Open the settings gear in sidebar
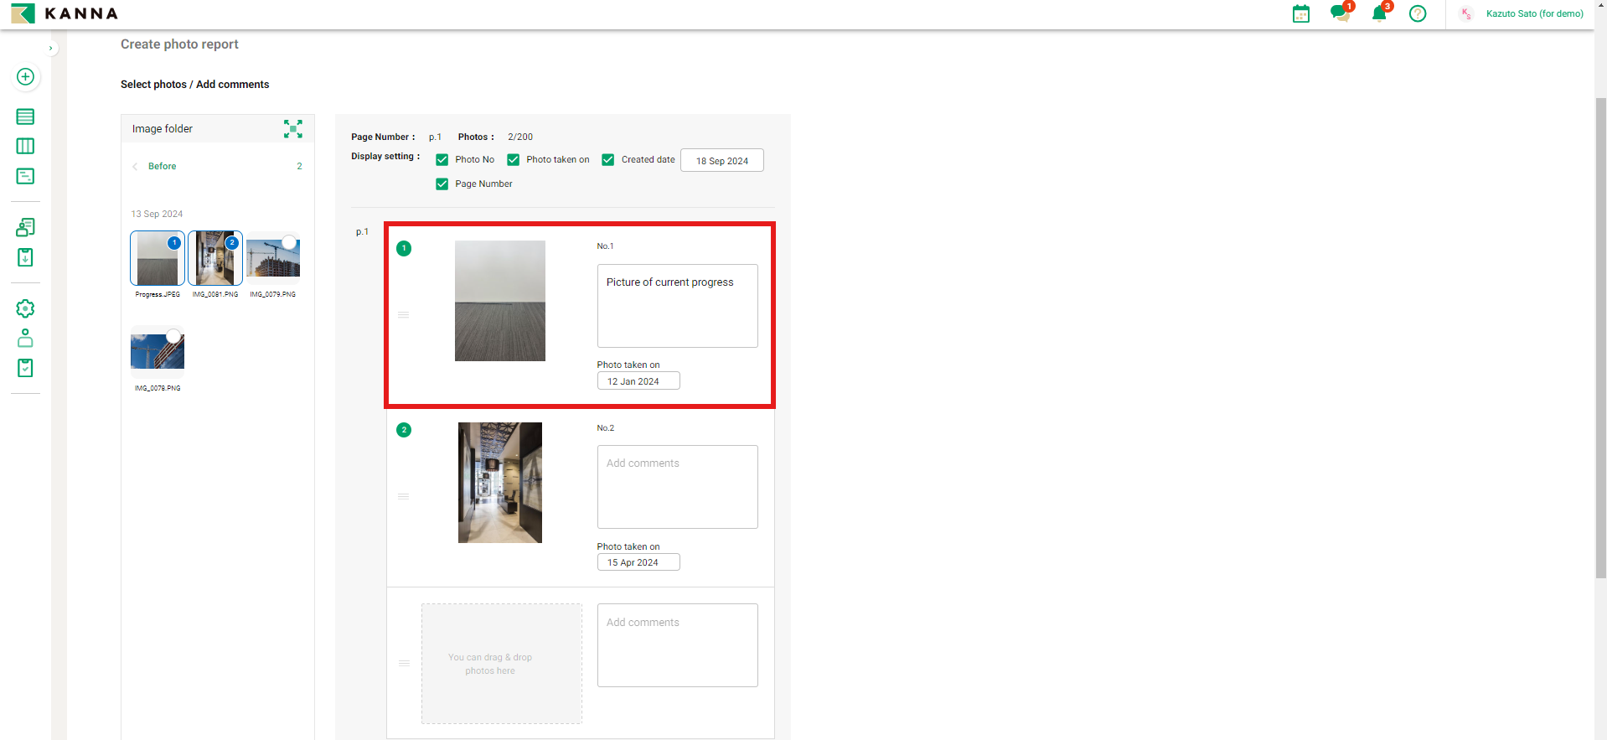Screen dimensions: 1607x740 point(25,308)
